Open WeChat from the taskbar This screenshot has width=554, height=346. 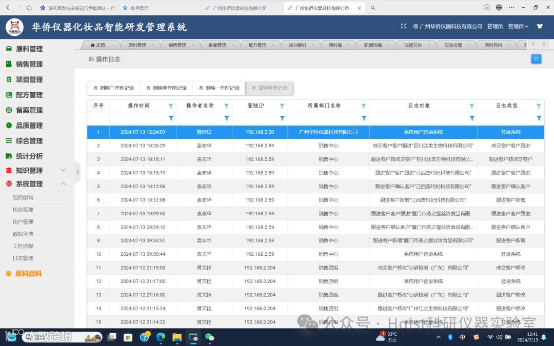click(x=209, y=337)
